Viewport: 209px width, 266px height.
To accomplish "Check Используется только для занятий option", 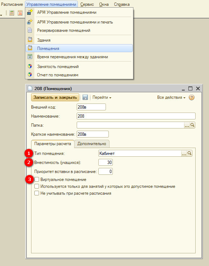I will pos(37,186).
